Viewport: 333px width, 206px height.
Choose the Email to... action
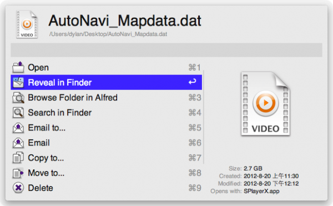click(x=106, y=128)
